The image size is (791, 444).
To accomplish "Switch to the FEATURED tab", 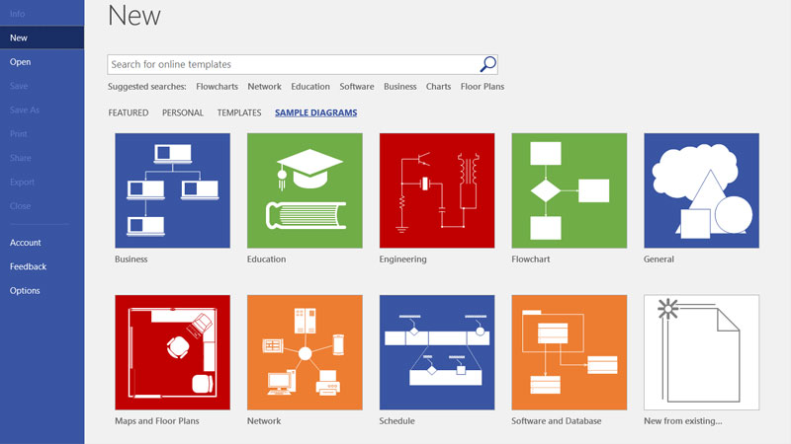I will tap(129, 113).
